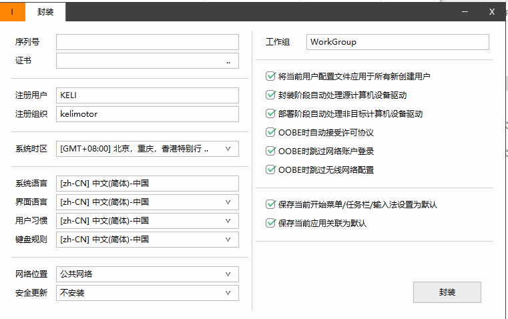
Task: Click the 序列号 input field
Action: point(148,42)
